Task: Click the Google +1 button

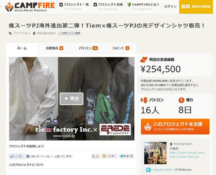Action: 95,156
